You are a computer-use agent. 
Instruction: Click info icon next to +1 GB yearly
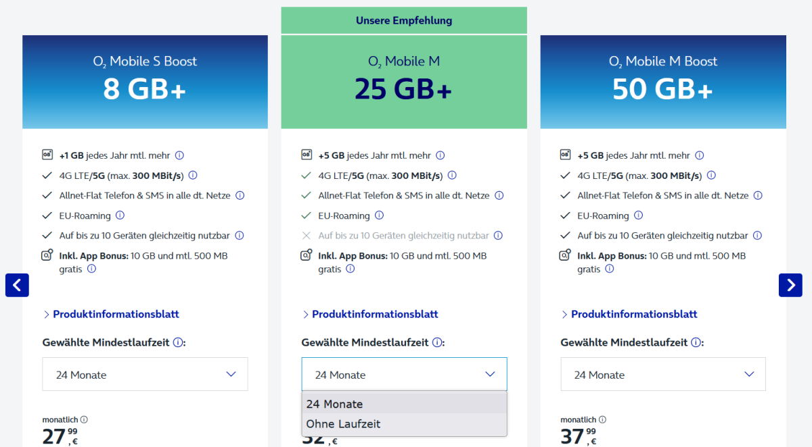point(179,155)
